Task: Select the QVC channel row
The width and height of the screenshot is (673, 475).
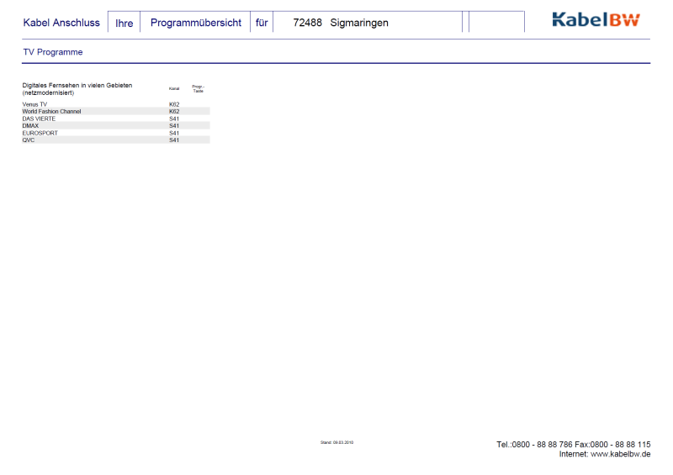Action: tap(29, 140)
